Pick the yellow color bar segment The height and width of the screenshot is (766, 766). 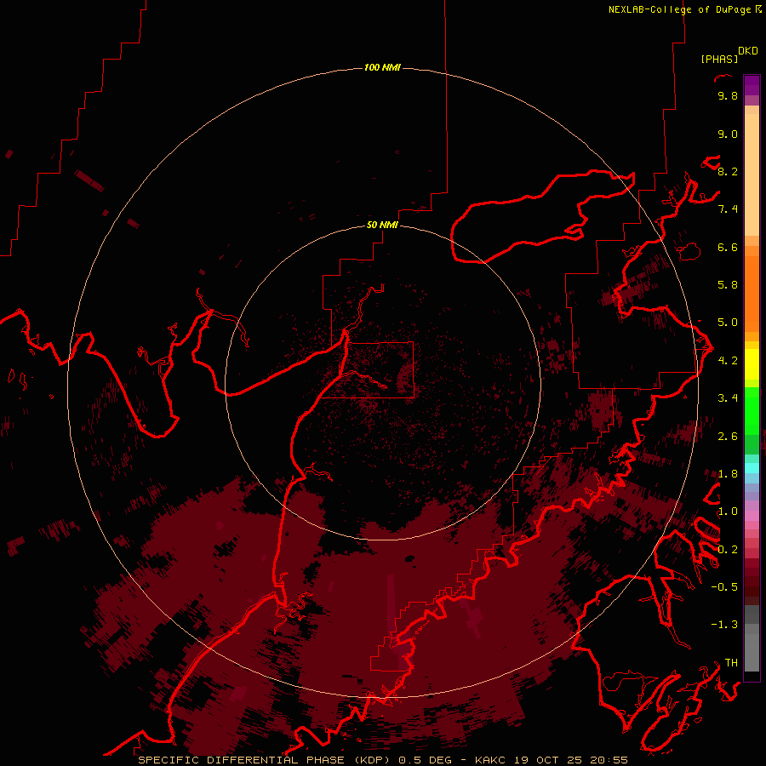(x=752, y=364)
